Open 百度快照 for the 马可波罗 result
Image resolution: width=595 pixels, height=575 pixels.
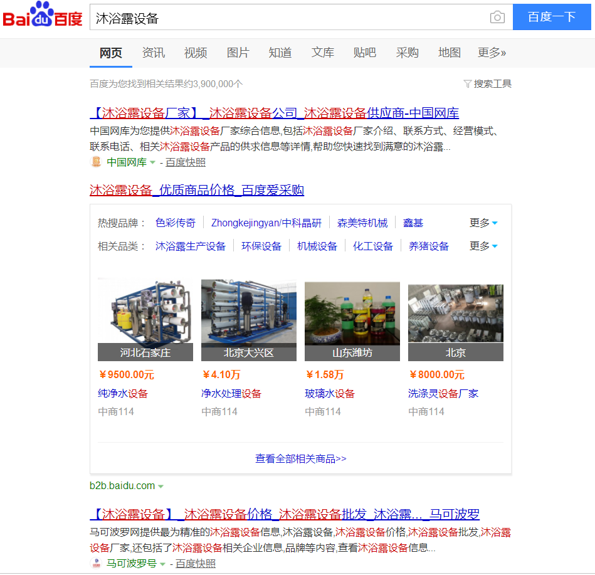[196, 564]
